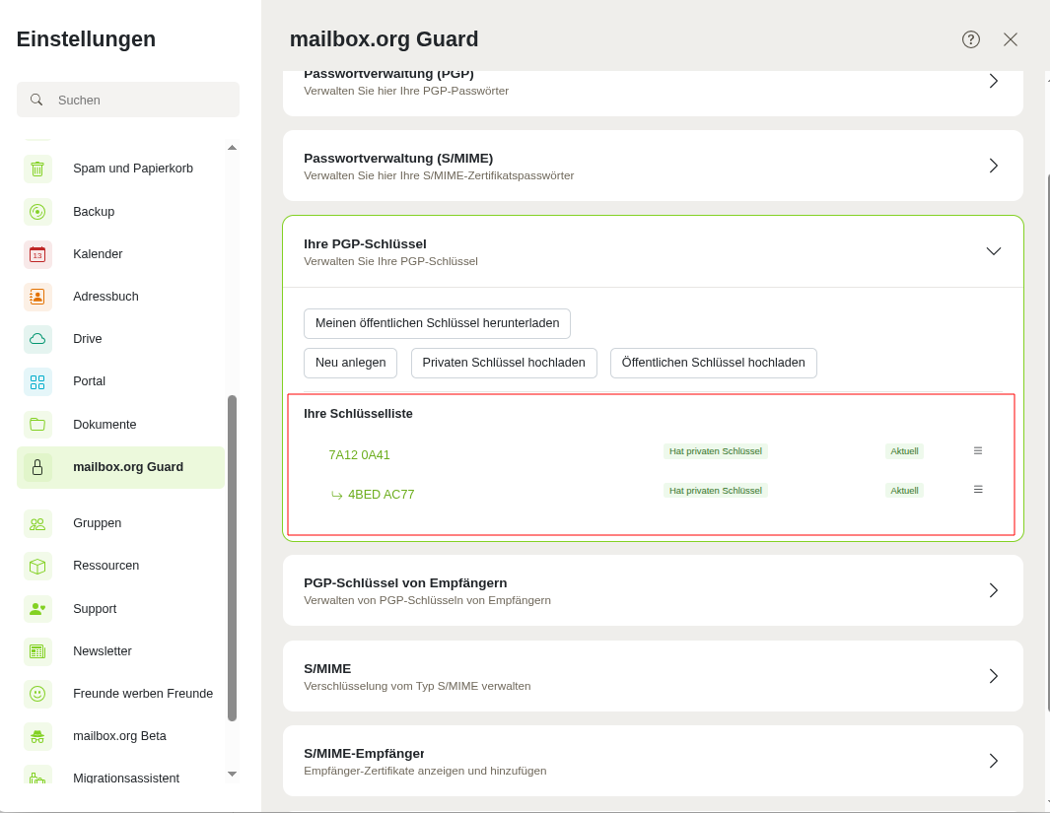Viewport: 1050px width, 813px height.
Task: Open subkey 4BED AC77 details
Action: [x=381, y=495]
